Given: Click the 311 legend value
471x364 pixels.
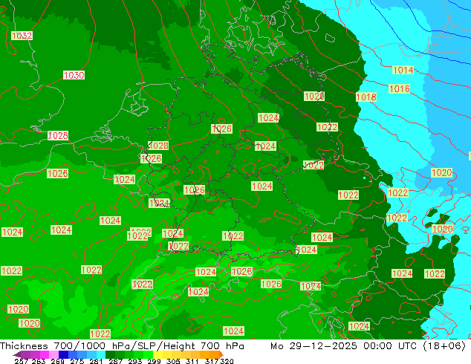Looking at the screenshot, I should [192, 361].
